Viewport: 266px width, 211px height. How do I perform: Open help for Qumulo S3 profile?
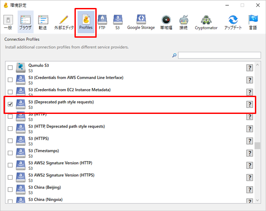250,67
